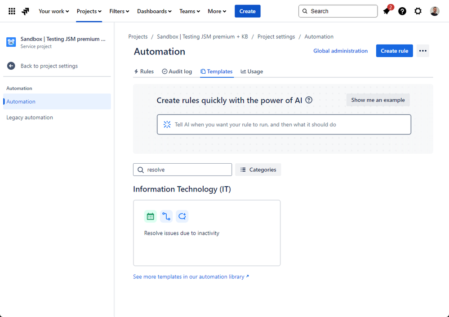Click the back arrow circle icon

tap(11, 66)
